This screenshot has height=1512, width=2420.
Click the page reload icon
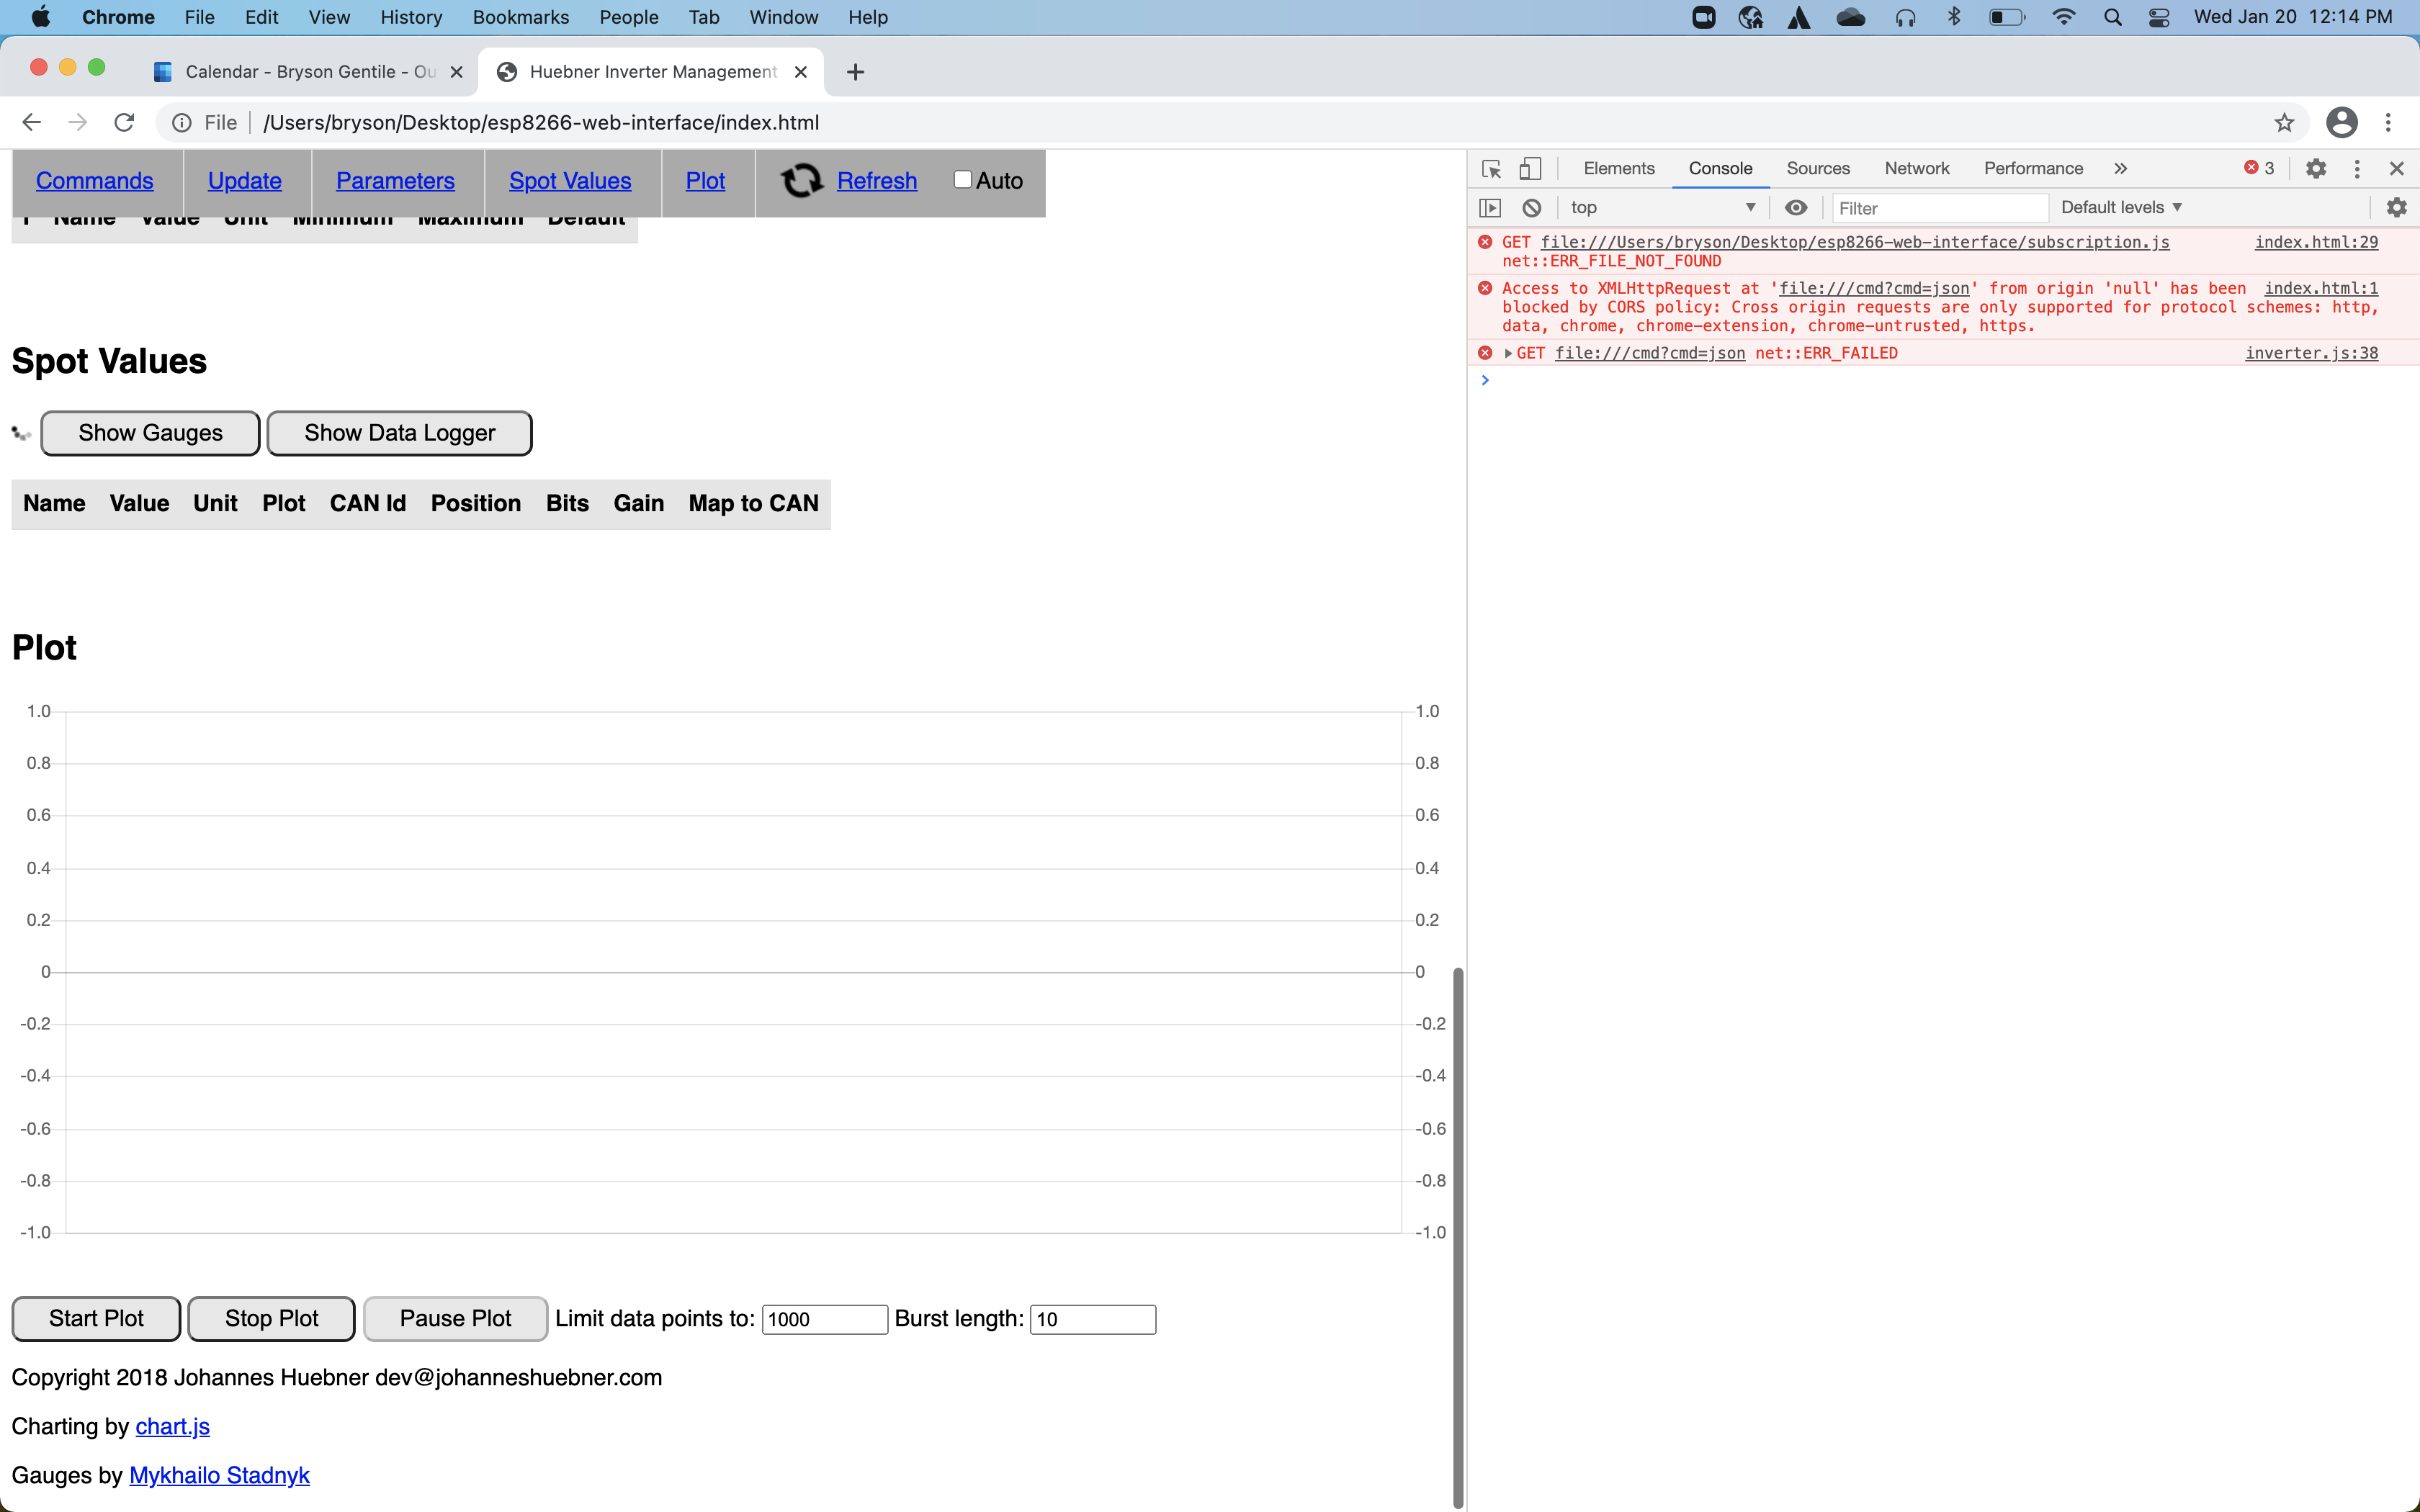coord(124,122)
